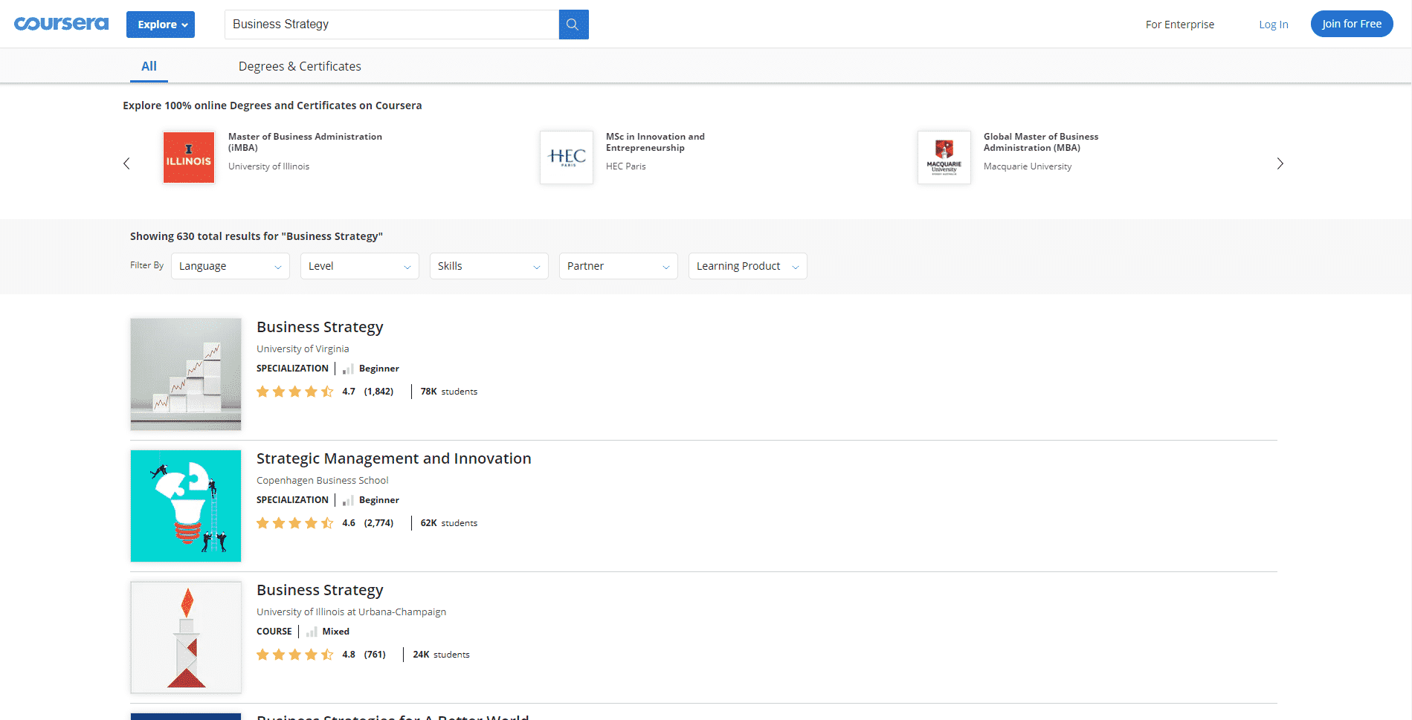Focus the Business Strategy search field

coord(392,25)
